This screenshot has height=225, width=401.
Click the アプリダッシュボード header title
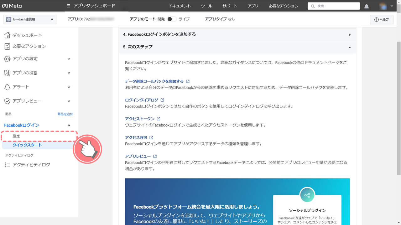(94, 6)
